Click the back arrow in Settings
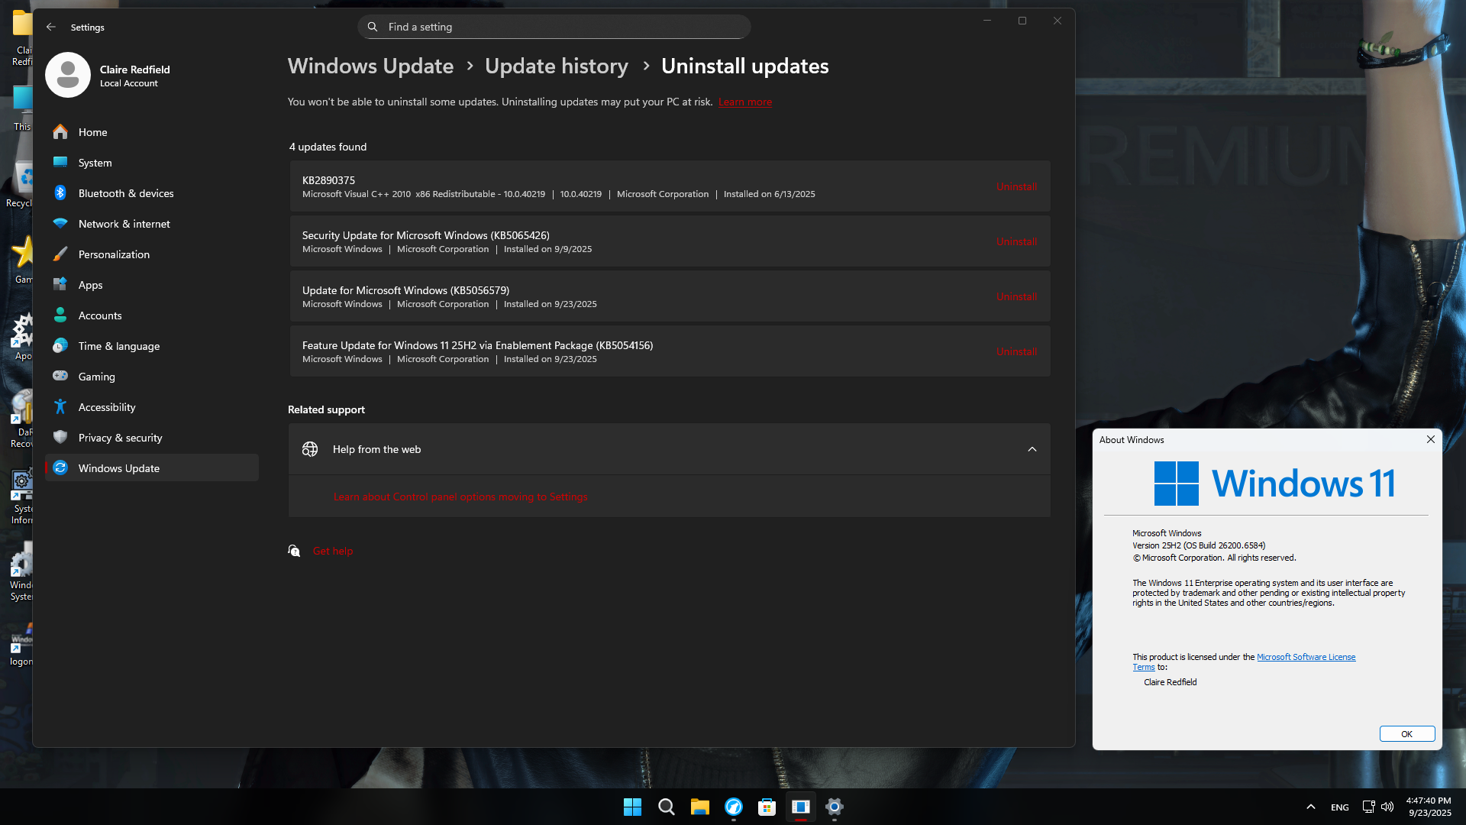 (x=51, y=27)
